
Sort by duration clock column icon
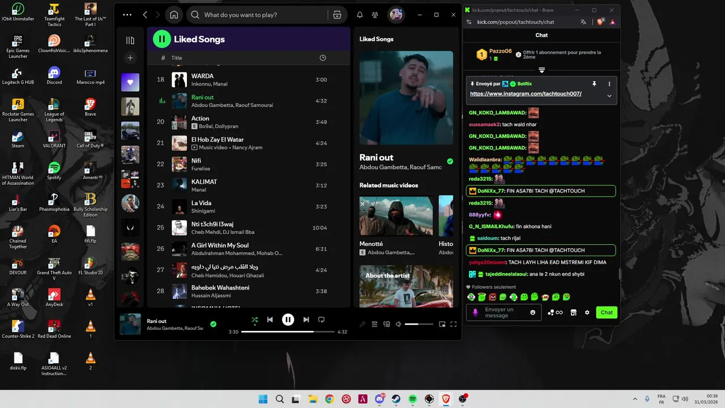[322, 58]
